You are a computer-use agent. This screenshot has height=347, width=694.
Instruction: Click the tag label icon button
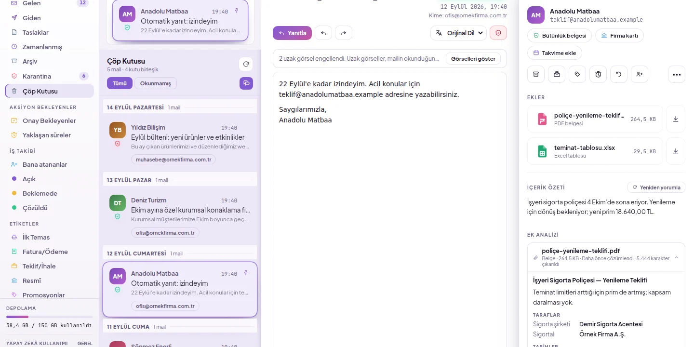point(577,74)
